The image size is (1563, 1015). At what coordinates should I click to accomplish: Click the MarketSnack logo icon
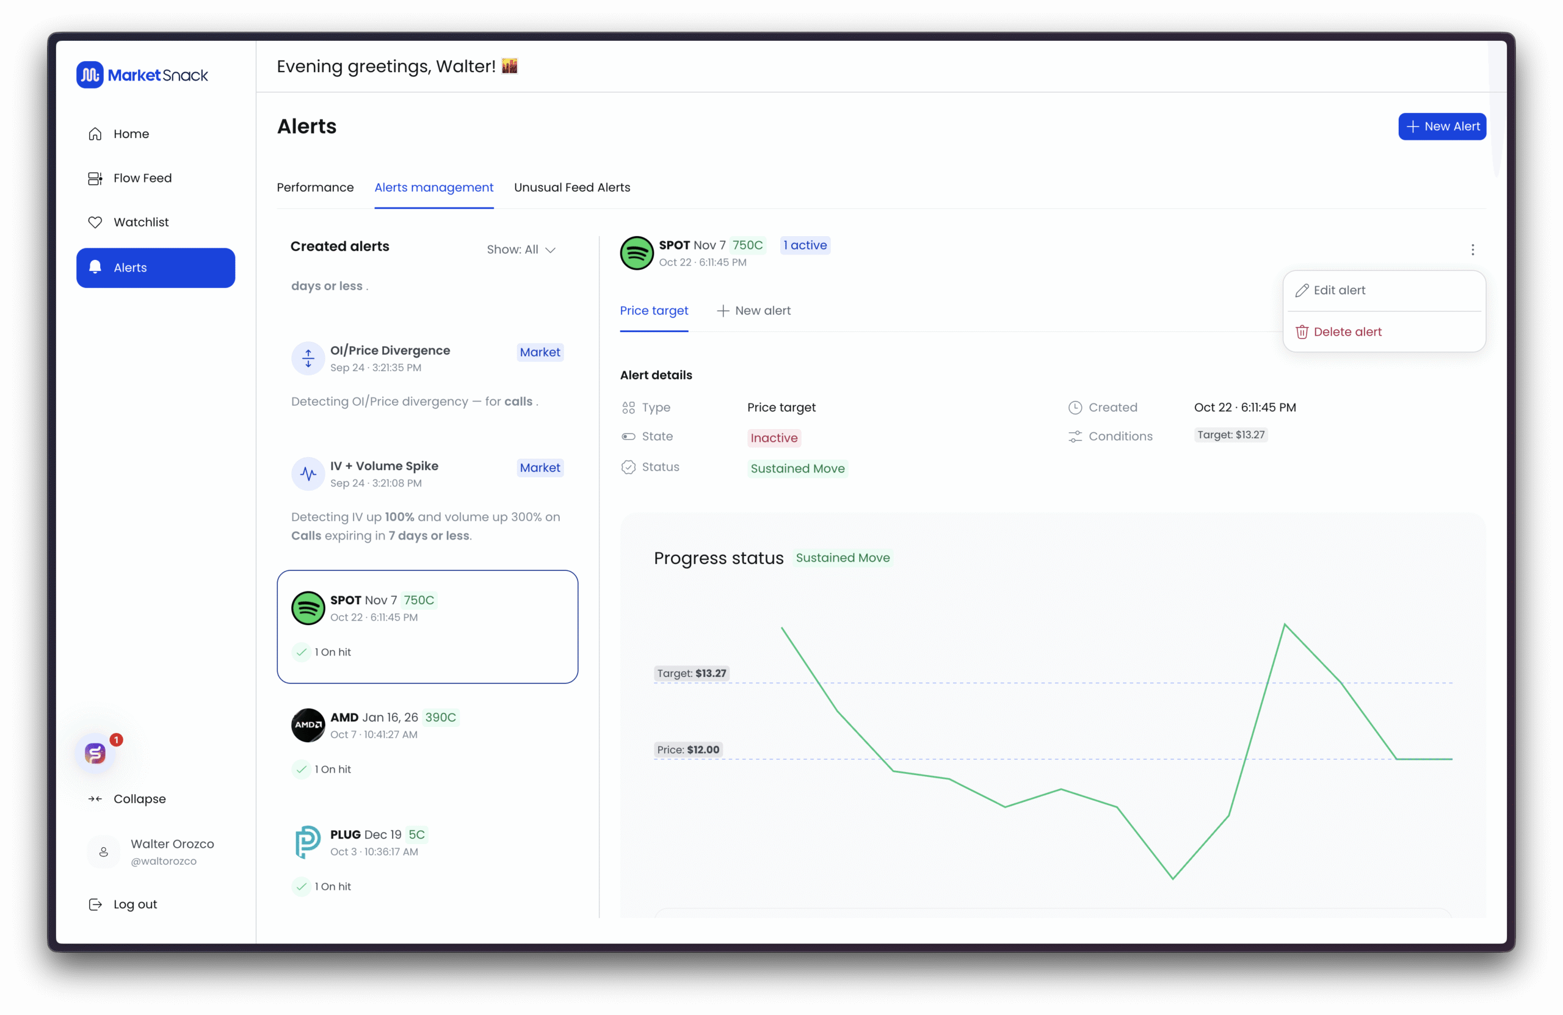point(90,75)
